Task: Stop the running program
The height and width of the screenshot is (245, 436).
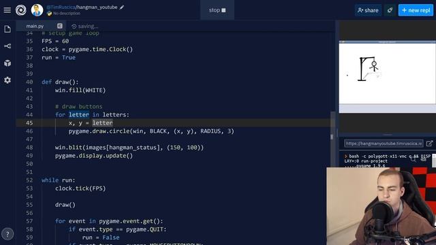Action: coord(217,10)
